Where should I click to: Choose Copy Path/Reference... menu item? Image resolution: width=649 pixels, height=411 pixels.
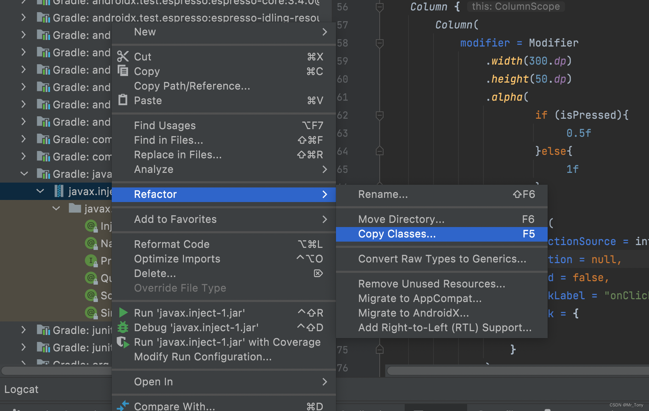224,86
